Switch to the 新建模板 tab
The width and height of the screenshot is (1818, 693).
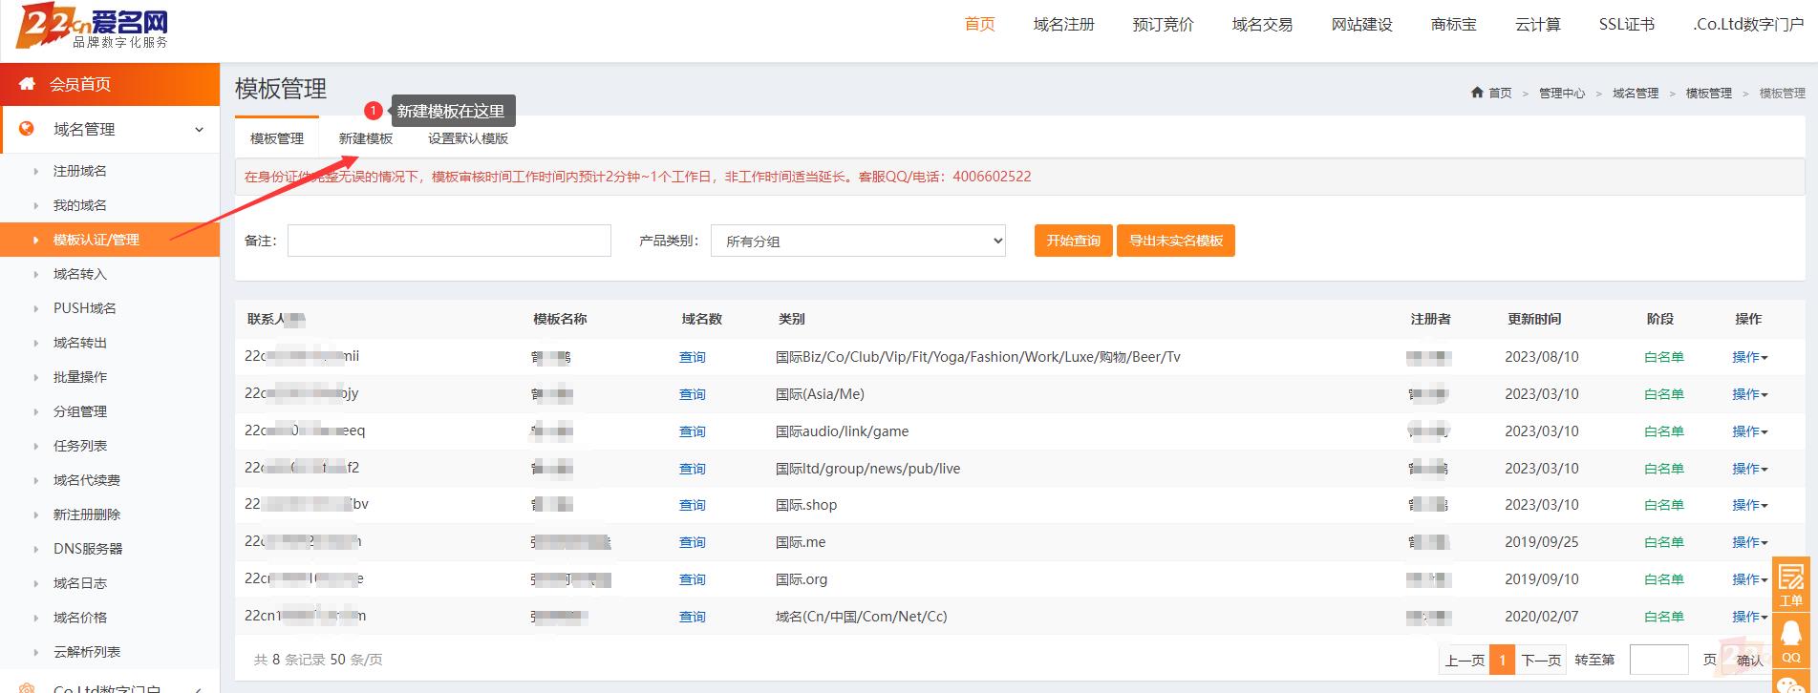tap(365, 138)
